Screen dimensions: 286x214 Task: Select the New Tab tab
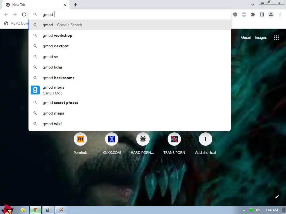coord(35,5)
